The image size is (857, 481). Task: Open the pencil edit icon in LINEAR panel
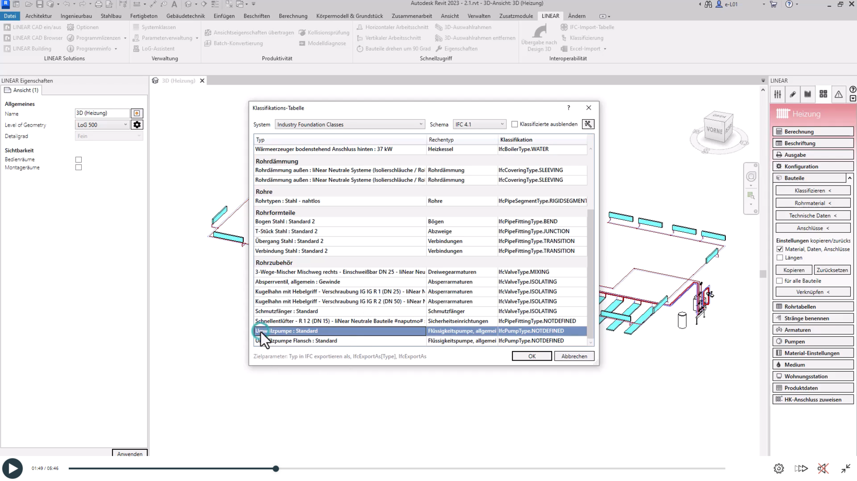click(x=793, y=94)
